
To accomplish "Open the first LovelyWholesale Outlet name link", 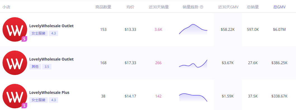I will click(x=51, y=26).
